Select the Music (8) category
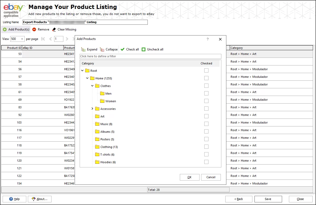Screen dimensions: 316x205 106,124
